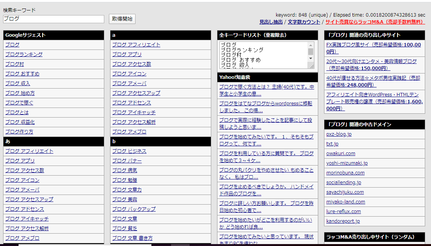The width and height of the screenshot is (431, 246).
Task: Open ブログ アクセス数 in the あ section
Action: click(x=25, y=170)
